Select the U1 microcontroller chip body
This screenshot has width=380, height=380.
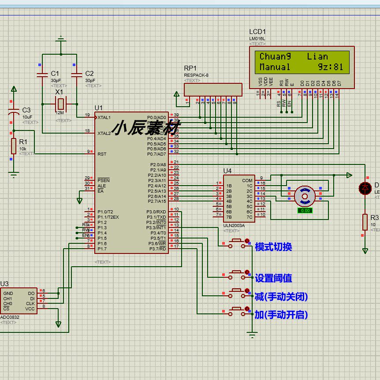(131, 183)
